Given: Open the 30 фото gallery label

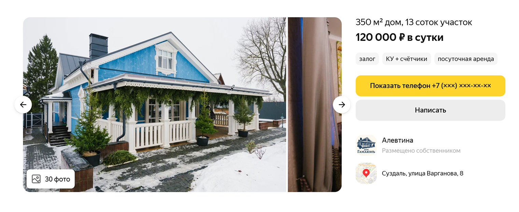Looking at the screenshot, I should pos(57,179).
